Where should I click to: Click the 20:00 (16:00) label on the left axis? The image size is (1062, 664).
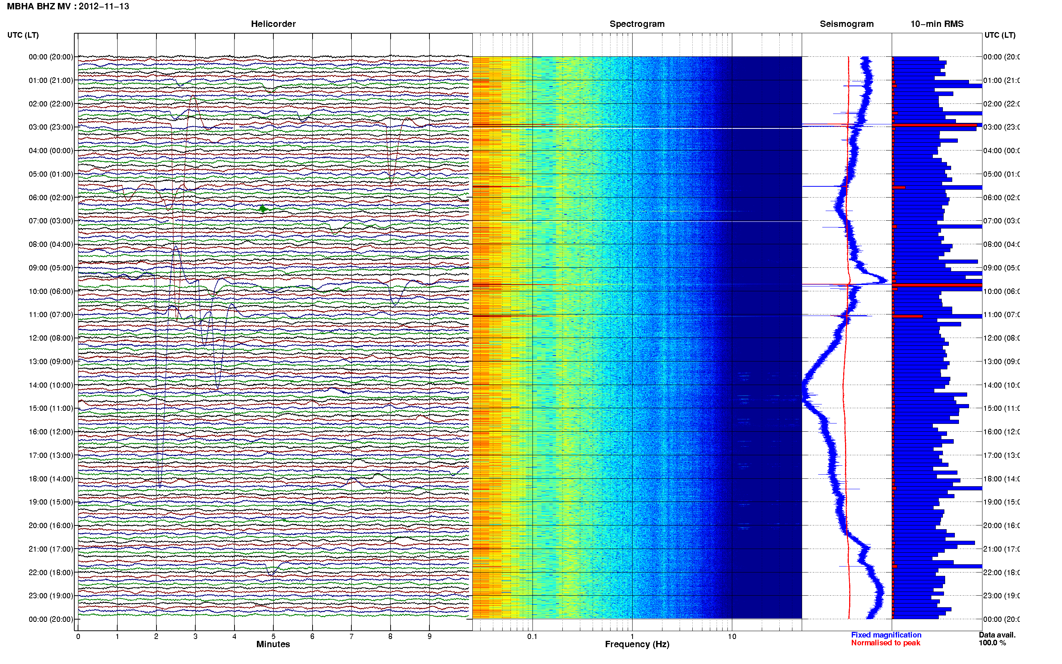[x=51, y=526]
